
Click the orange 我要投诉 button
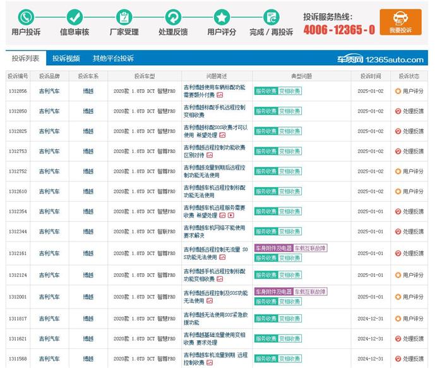pyautogui.click(x=400, y=22)
